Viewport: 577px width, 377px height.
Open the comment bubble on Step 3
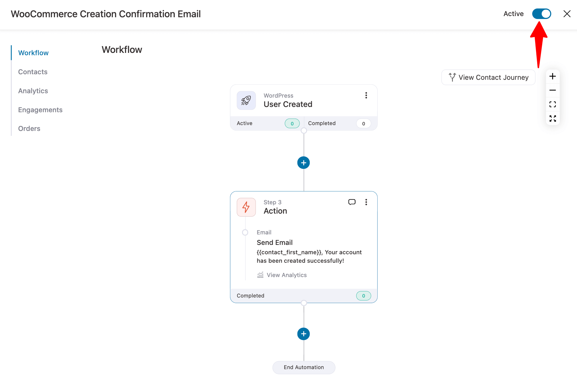(352, 202)
